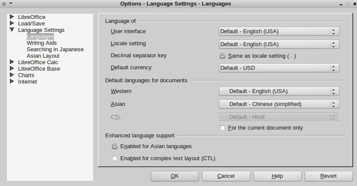357x186 pixels.
Task: Expand the Load/Save tree node arrow
Action: tap(12, 23)
